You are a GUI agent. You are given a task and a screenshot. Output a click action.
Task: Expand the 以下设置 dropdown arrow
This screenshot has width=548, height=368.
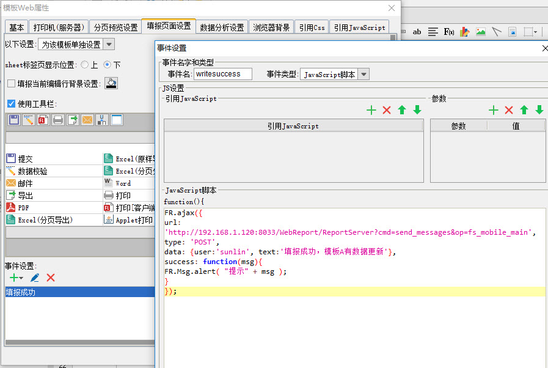click(x=109, y=45)
